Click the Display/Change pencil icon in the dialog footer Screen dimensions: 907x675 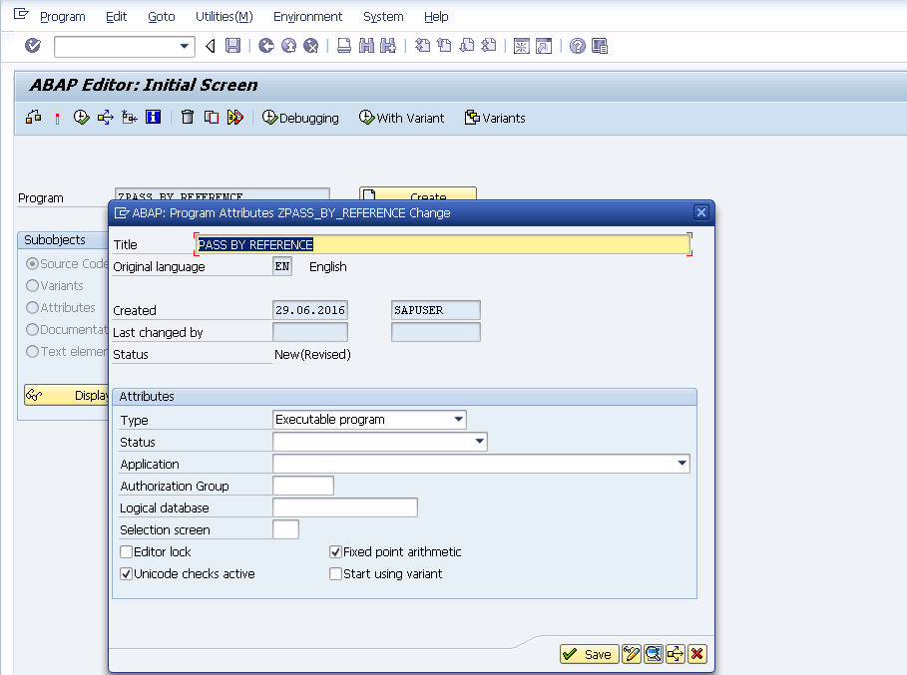pyautogui.click(x=632, y=654)
